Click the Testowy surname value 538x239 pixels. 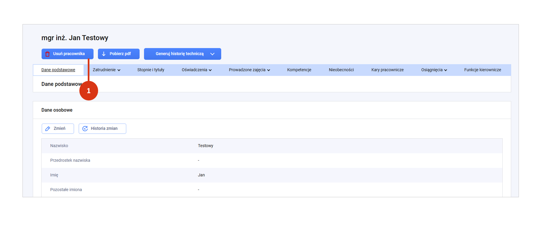click(x=205, y=146)
